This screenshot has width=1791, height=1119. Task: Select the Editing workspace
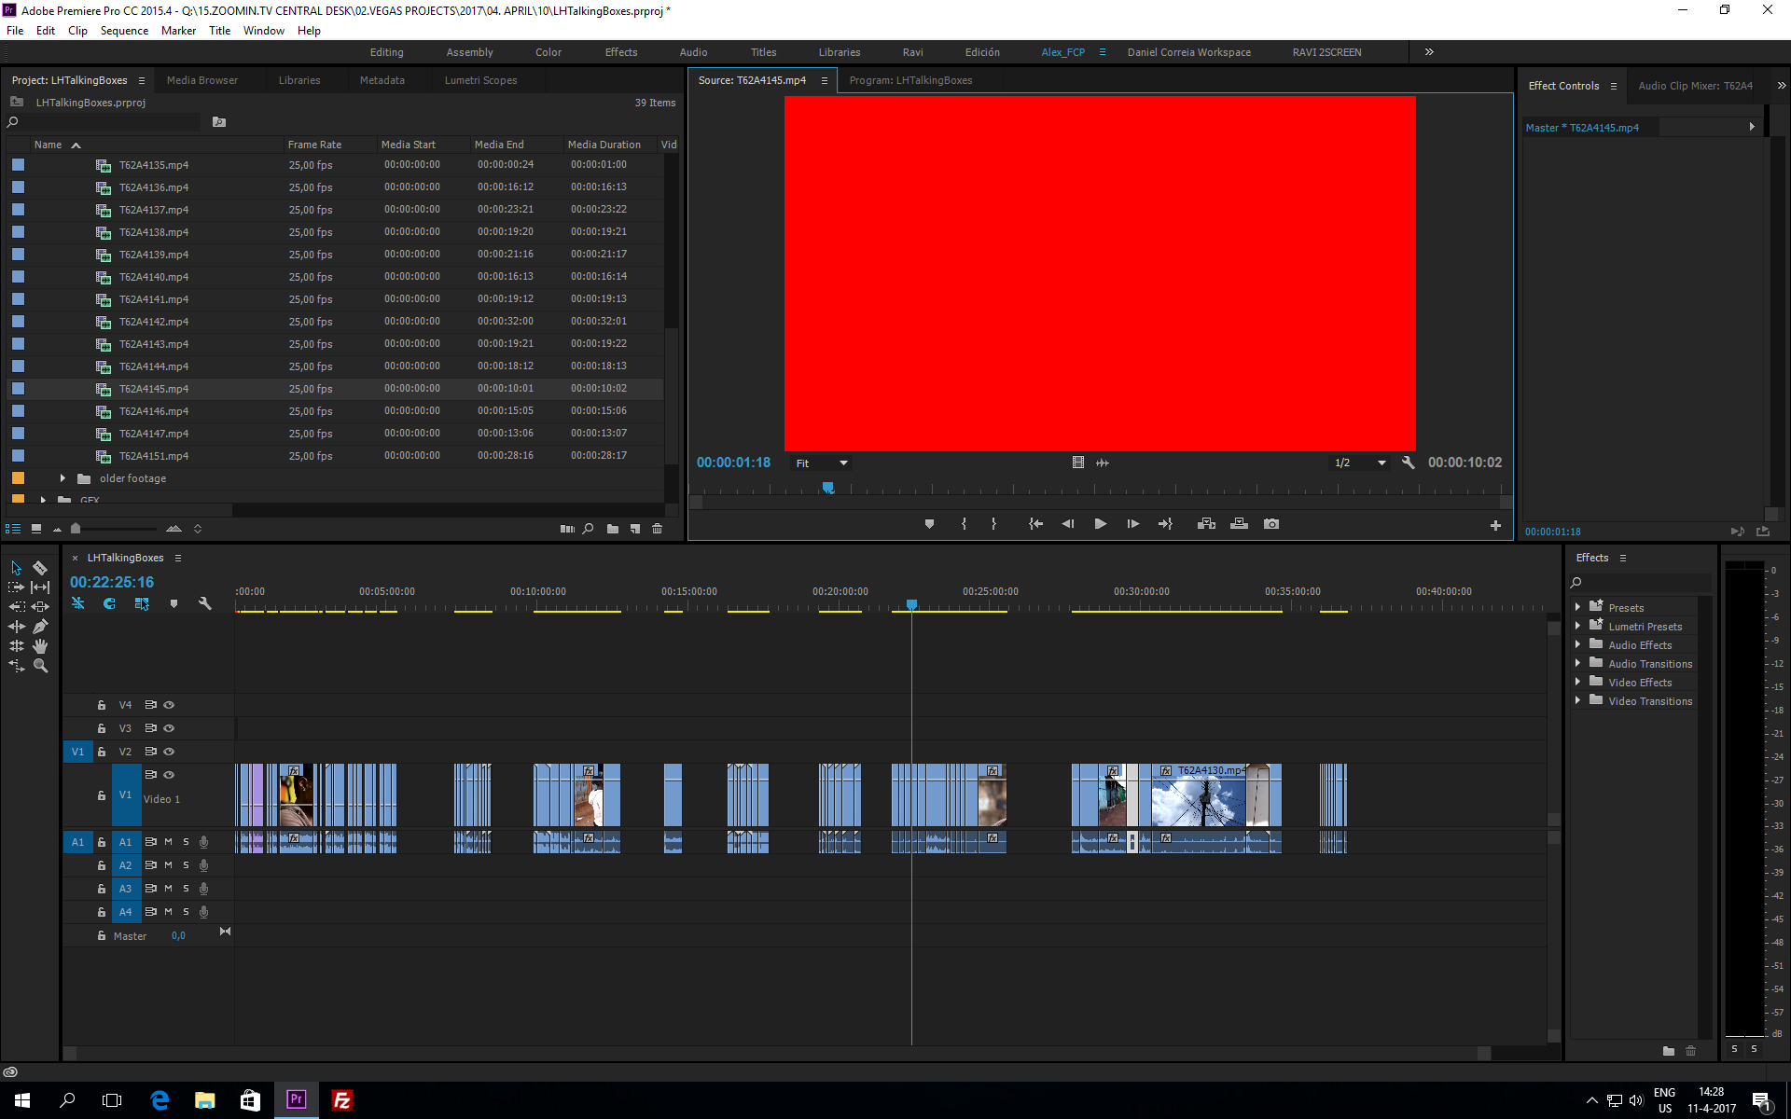click(386, 52)
